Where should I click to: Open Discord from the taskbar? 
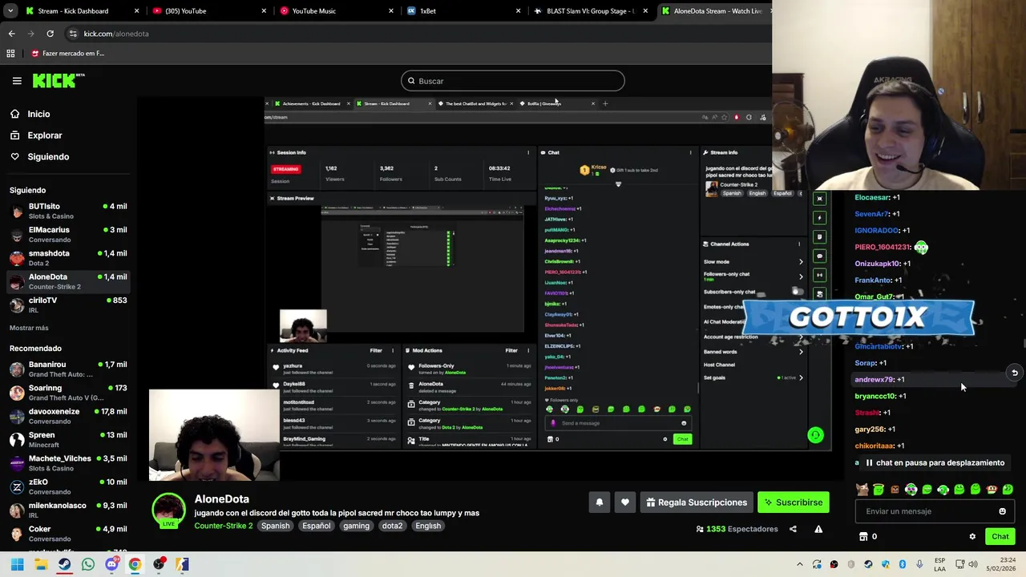click(111, 564)
